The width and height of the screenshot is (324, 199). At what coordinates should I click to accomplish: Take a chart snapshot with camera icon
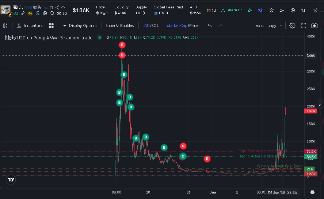(314, 26)
